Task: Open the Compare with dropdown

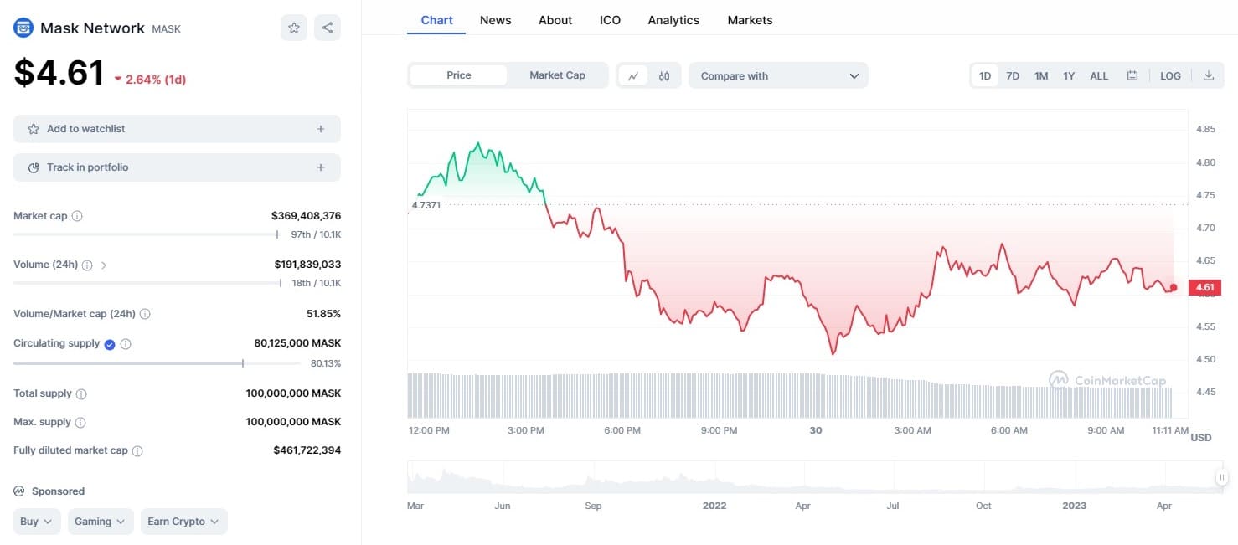Action: 778,75
